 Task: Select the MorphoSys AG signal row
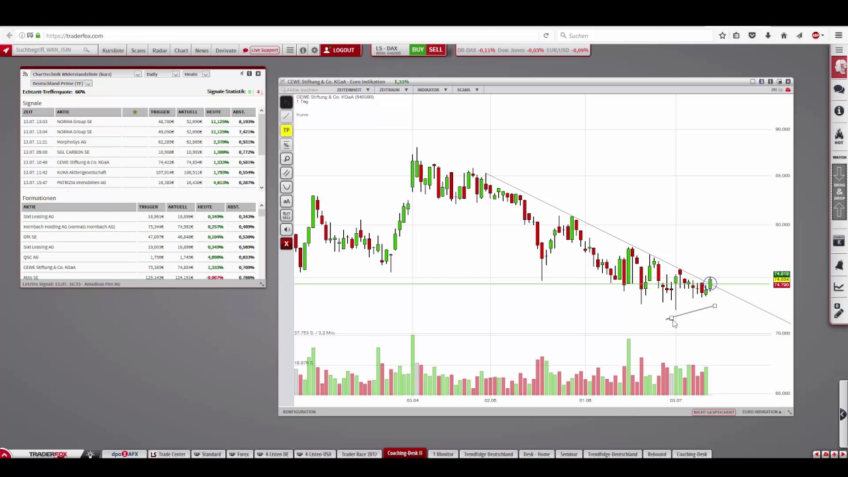(x=139, y=142)
